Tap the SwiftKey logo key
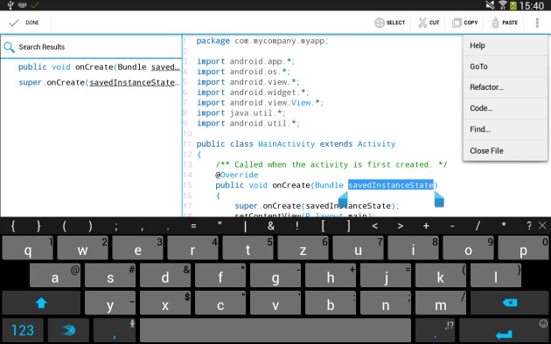Viewport: 551px width, 344px height. [68, 330]
